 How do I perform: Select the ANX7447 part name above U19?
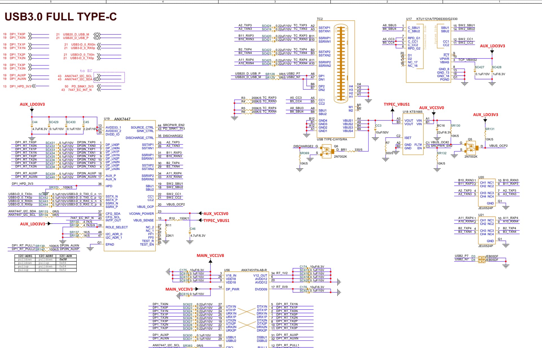(x=122, y=119)
